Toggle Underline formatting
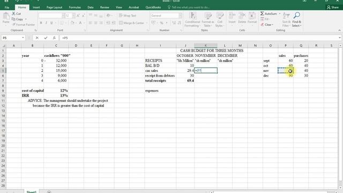The image size is (343, 193). 51,23
